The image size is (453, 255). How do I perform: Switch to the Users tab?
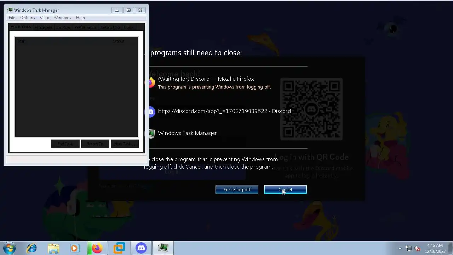129,27
